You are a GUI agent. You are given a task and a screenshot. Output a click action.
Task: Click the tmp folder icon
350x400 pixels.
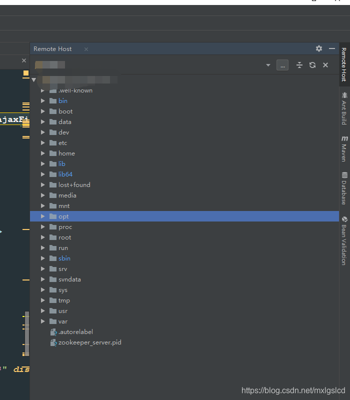[x=53, y=300]
